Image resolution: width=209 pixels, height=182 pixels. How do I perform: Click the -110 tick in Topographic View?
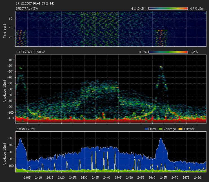10,118
